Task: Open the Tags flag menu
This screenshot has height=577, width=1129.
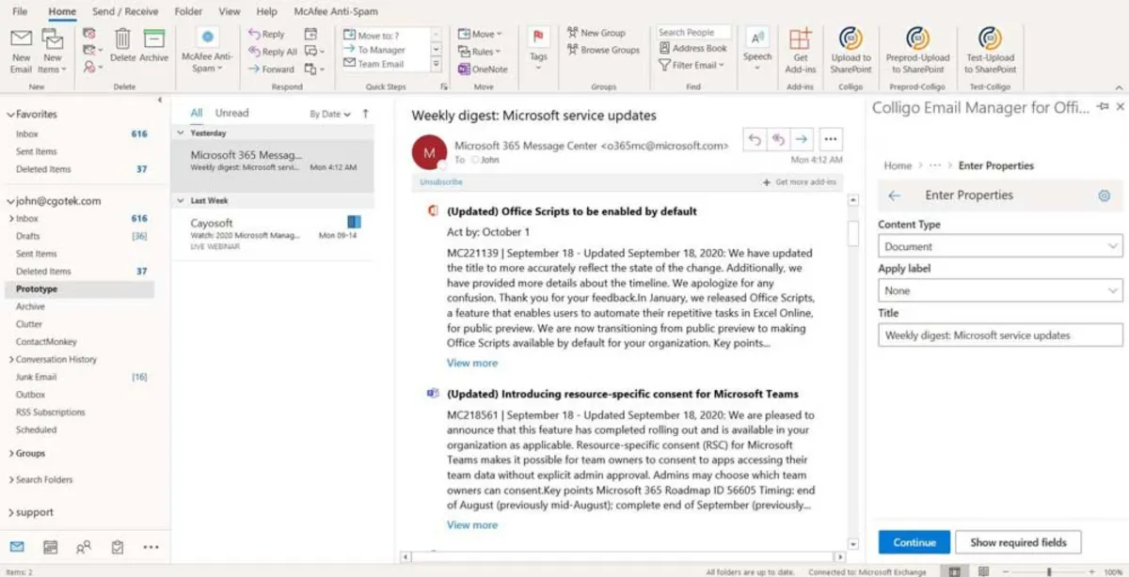Action: click(538, 46)
